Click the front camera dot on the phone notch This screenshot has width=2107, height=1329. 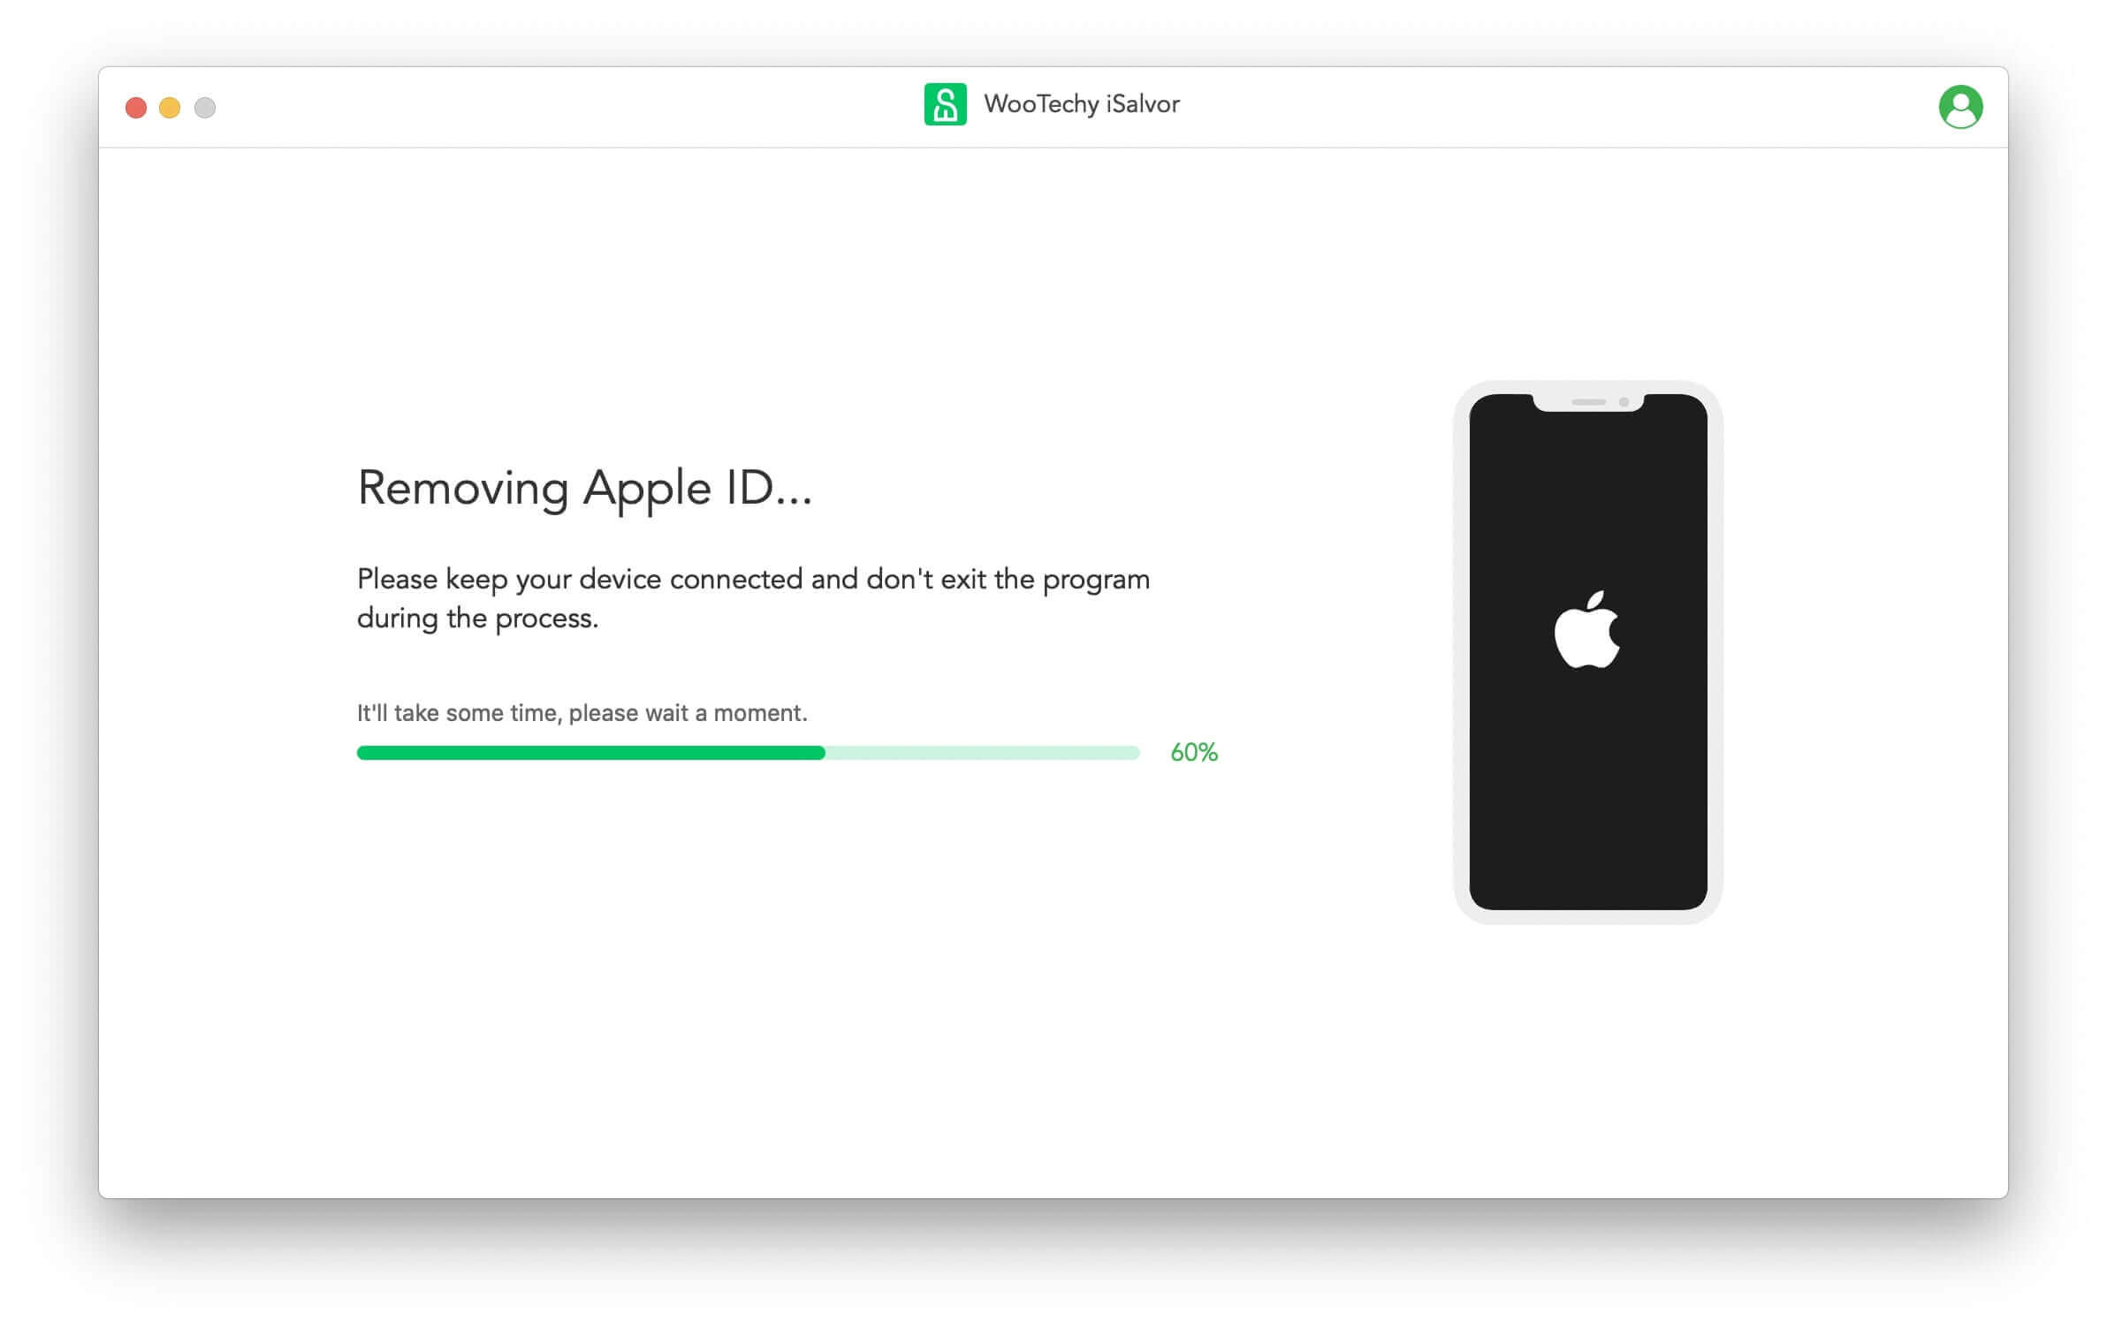[x=1624, y=402]
